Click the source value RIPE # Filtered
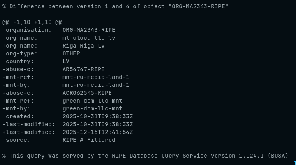The height and width of the screenshot is (165, 296). [89, 140]
